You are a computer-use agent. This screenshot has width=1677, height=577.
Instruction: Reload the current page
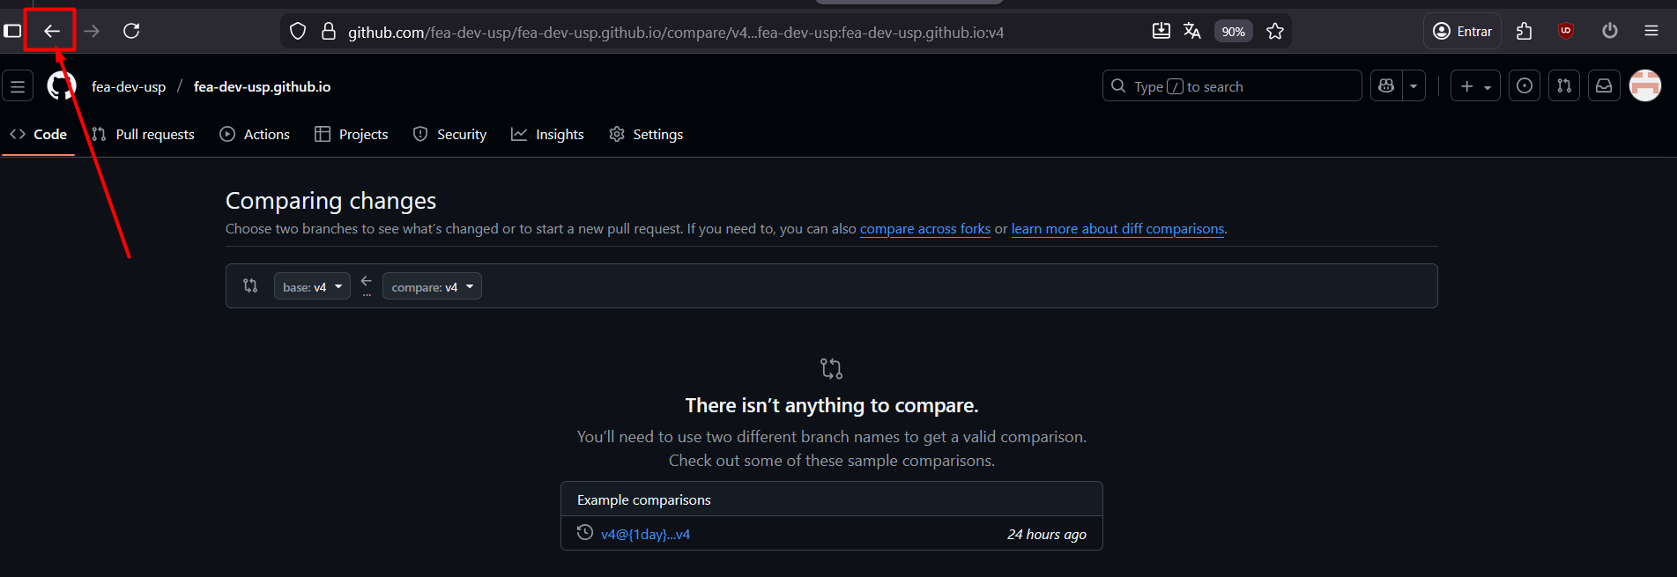coord(131,32)
